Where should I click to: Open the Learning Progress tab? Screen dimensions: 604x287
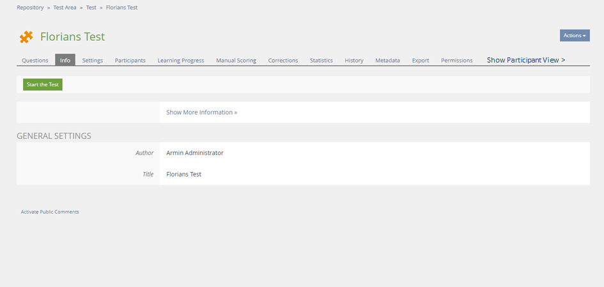181,61
